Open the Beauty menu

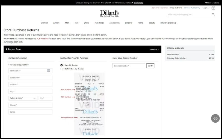tap(152, 23)
